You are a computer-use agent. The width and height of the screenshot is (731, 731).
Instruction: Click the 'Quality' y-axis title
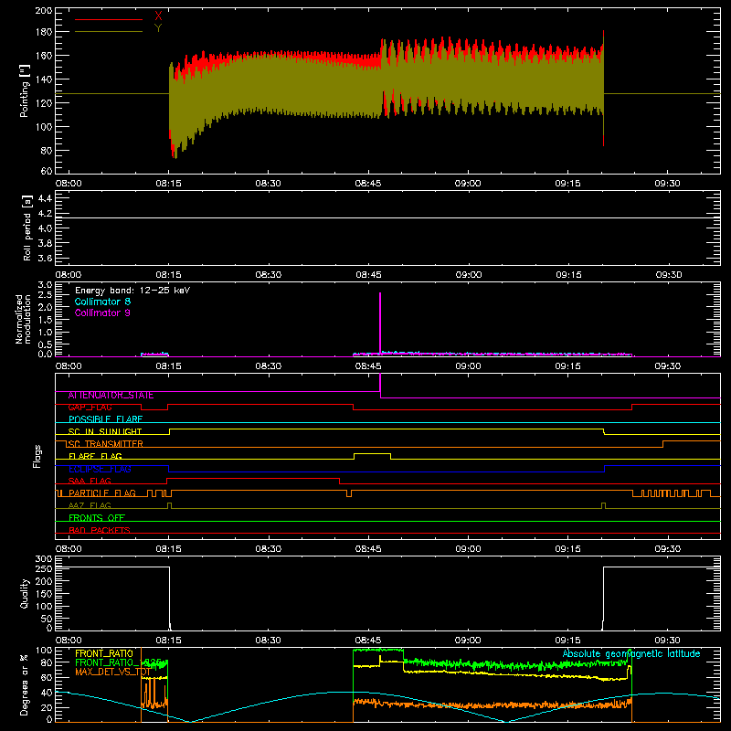click(x=25, y=593)
